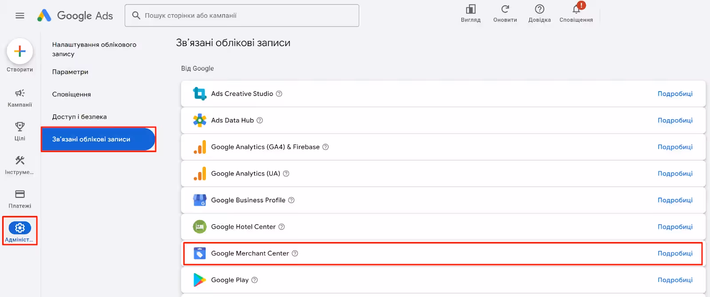The image size is (710, 297).
Task: Select Доступ і безпека menu item
Action: pyautogui.click(x=79, y=117)
